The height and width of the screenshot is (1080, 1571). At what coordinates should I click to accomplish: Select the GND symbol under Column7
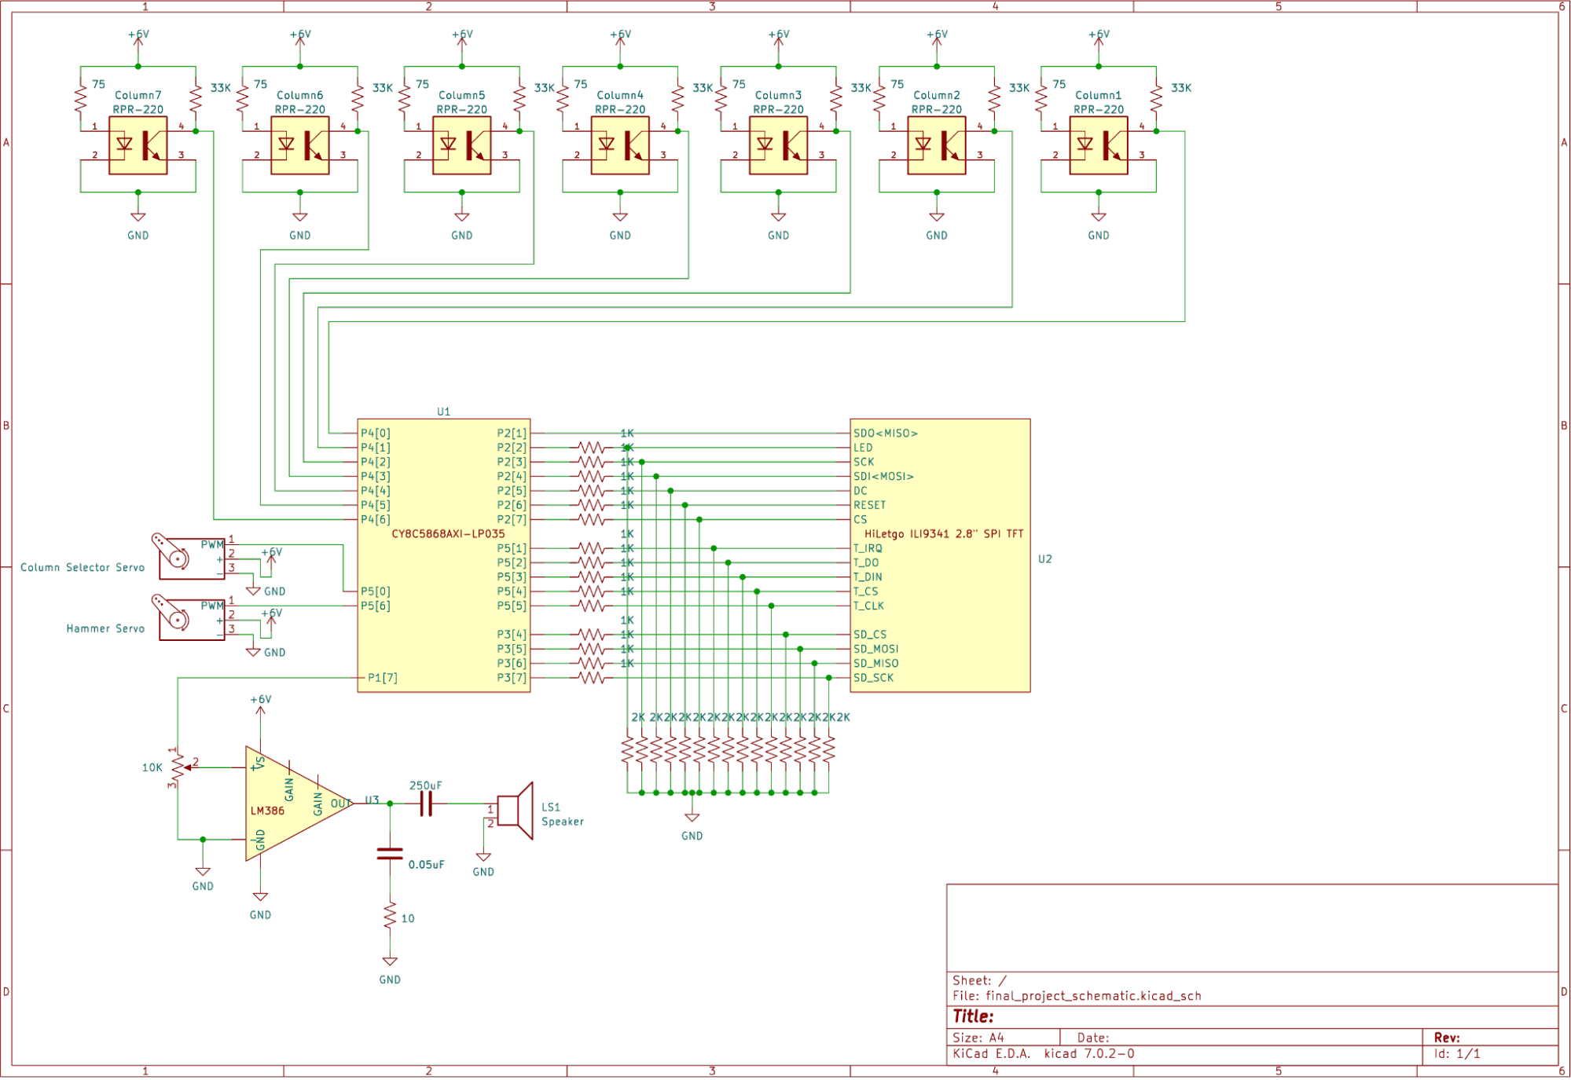tap(138, 217)
